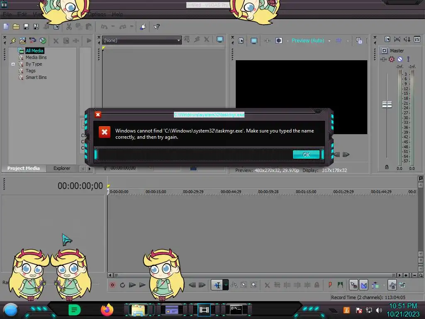Viewport: 425px width, 319px height.
Task: Toggle Loop Playback on the transport bar
Action: 122,285
